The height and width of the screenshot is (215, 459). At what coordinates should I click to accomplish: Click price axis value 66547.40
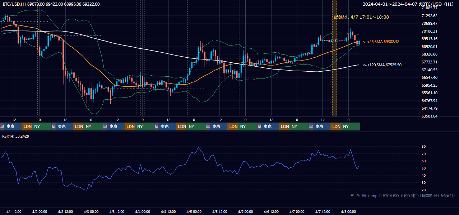pos(429,77)
